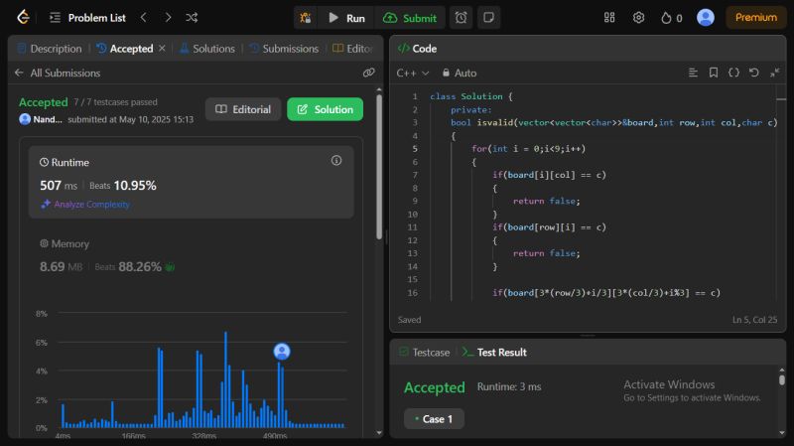Switch to the Description tab
The image size is (794, 446).
tap(49, 49)
